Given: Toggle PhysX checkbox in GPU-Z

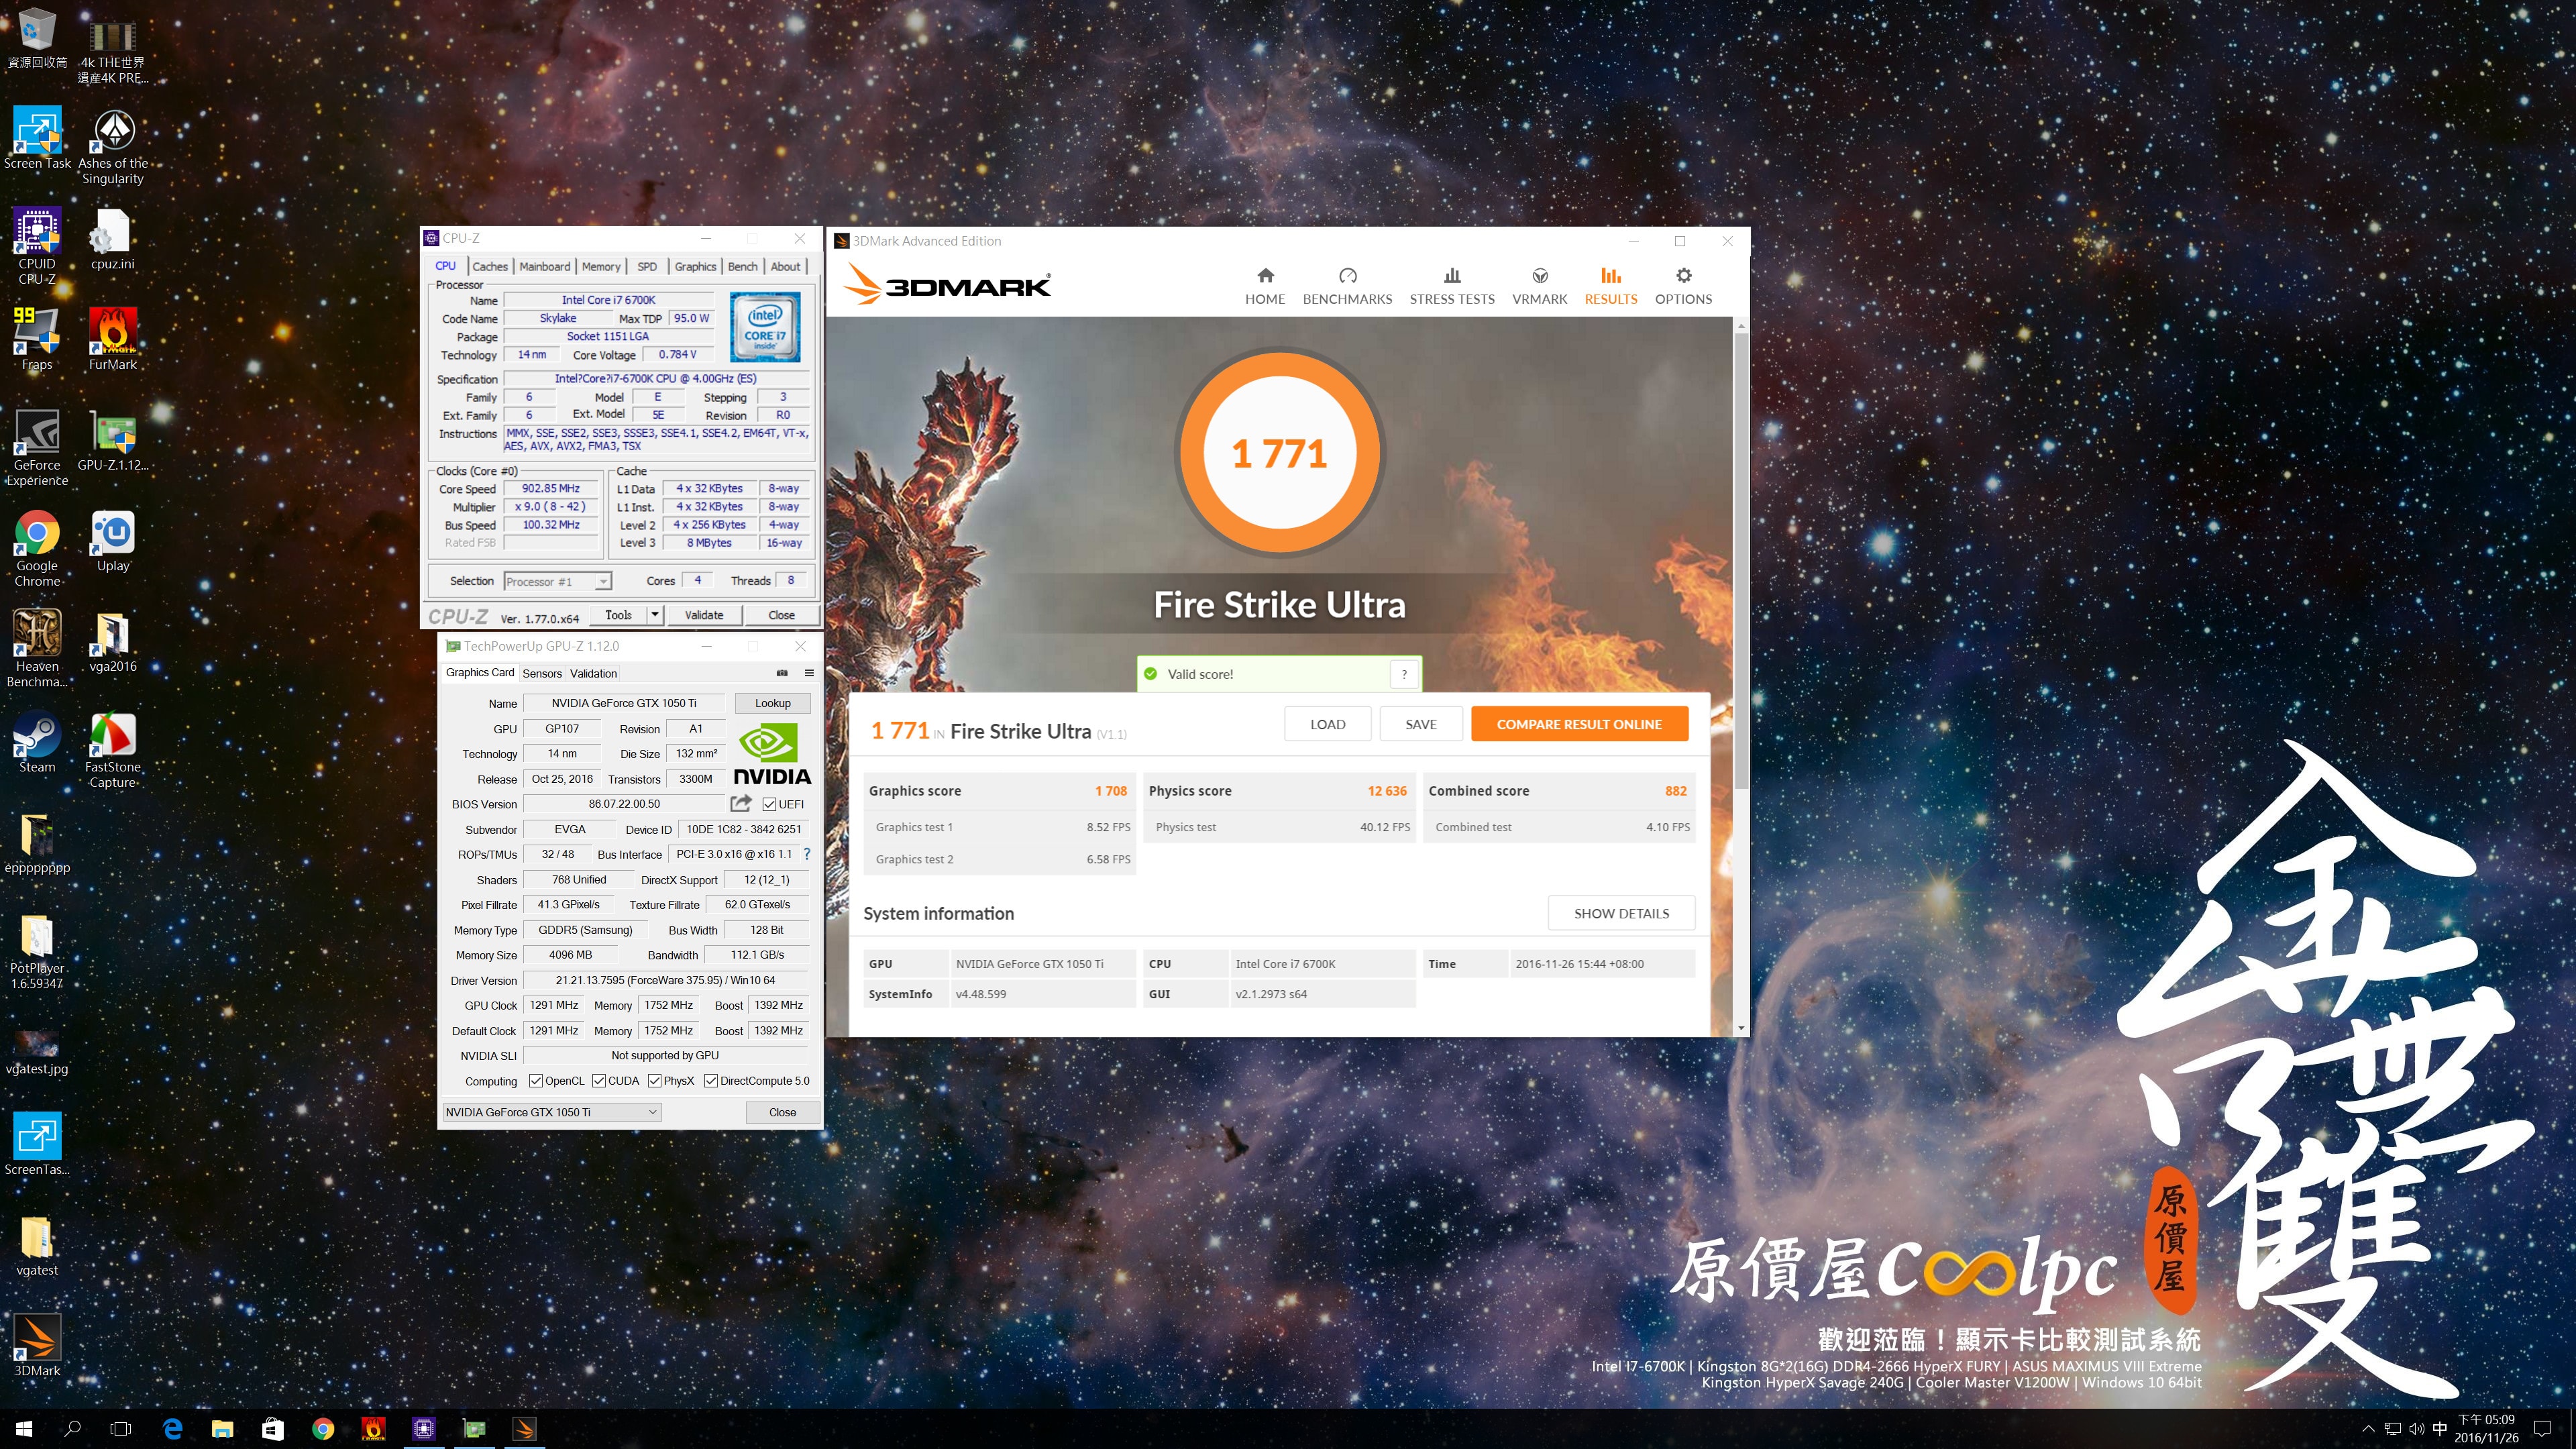Looking at the screenshot, I should coord(655,1081).
